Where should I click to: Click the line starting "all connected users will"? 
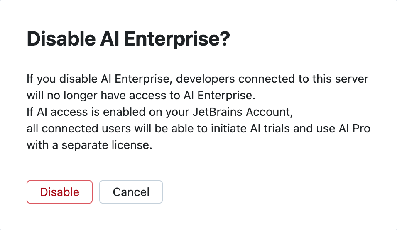[198, 129]
